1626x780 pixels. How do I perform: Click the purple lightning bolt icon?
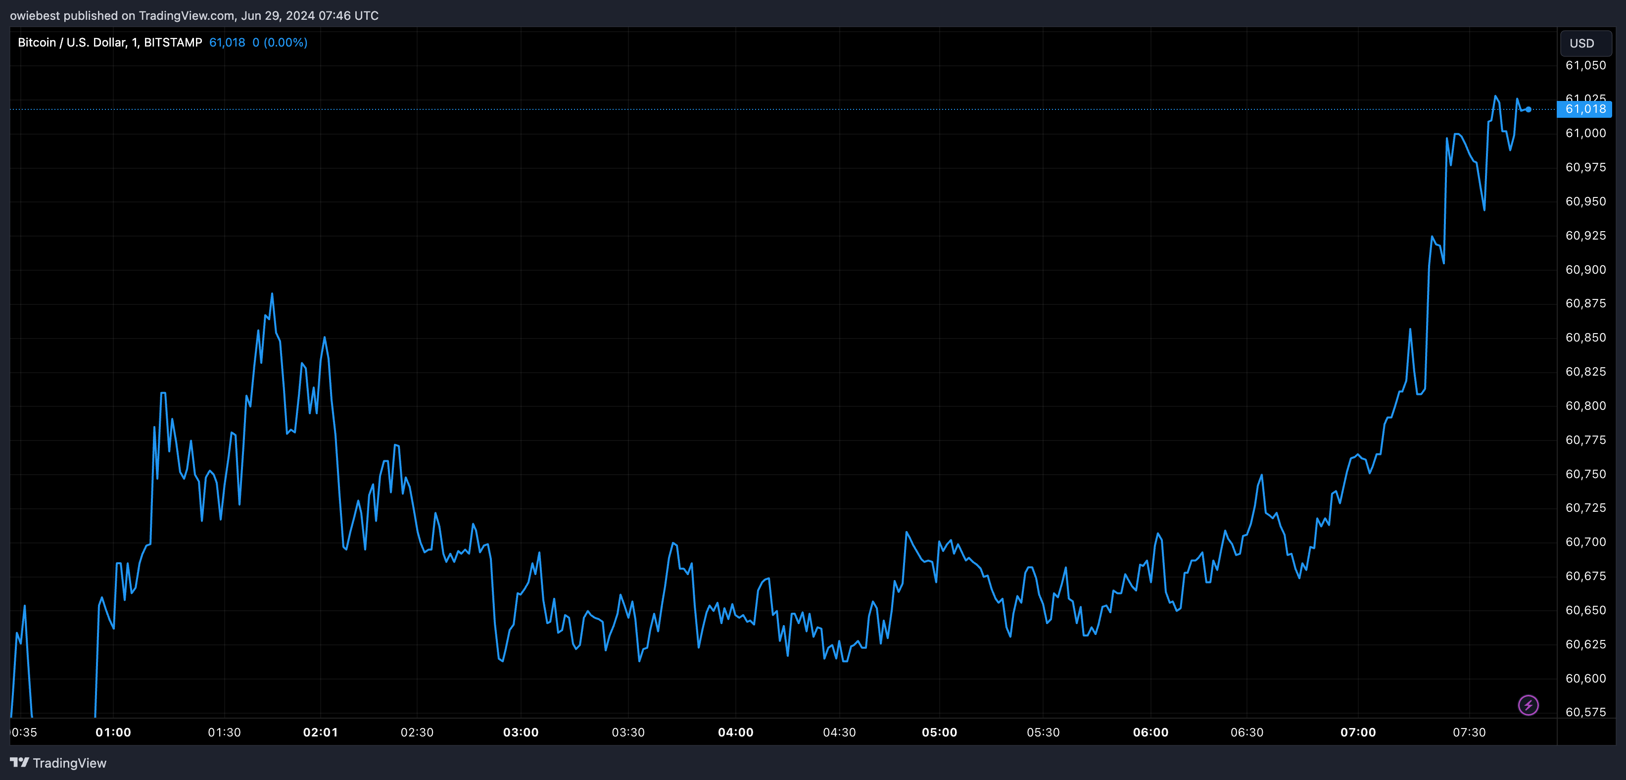[1528, 705]
